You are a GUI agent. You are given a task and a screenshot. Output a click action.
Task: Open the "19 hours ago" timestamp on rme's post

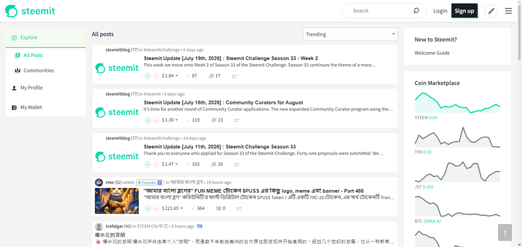pyautogui.click(x=218, y=182)
